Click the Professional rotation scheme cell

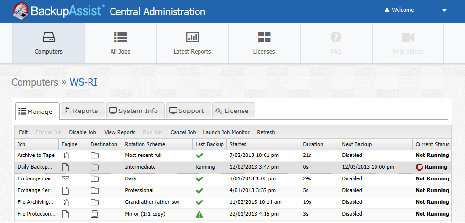click(139, 190)
